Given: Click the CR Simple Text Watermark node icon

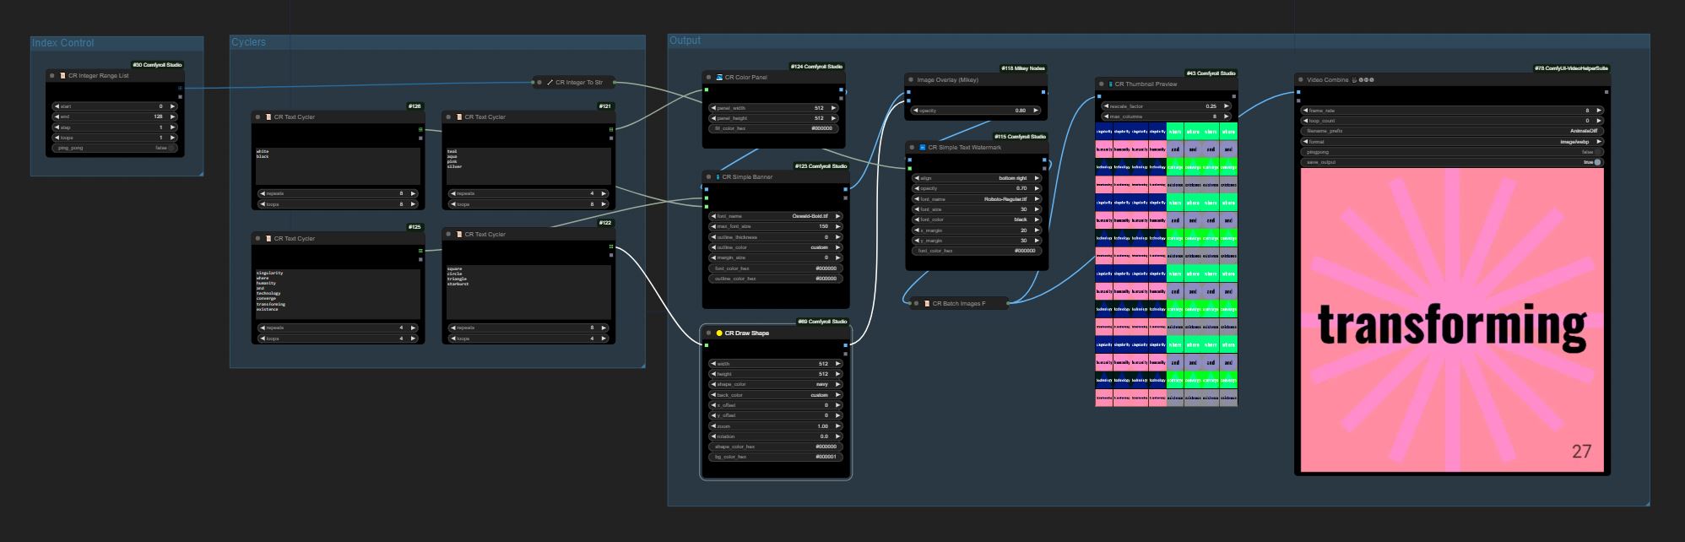Looking at the screenshot, I should pos(922,148).
